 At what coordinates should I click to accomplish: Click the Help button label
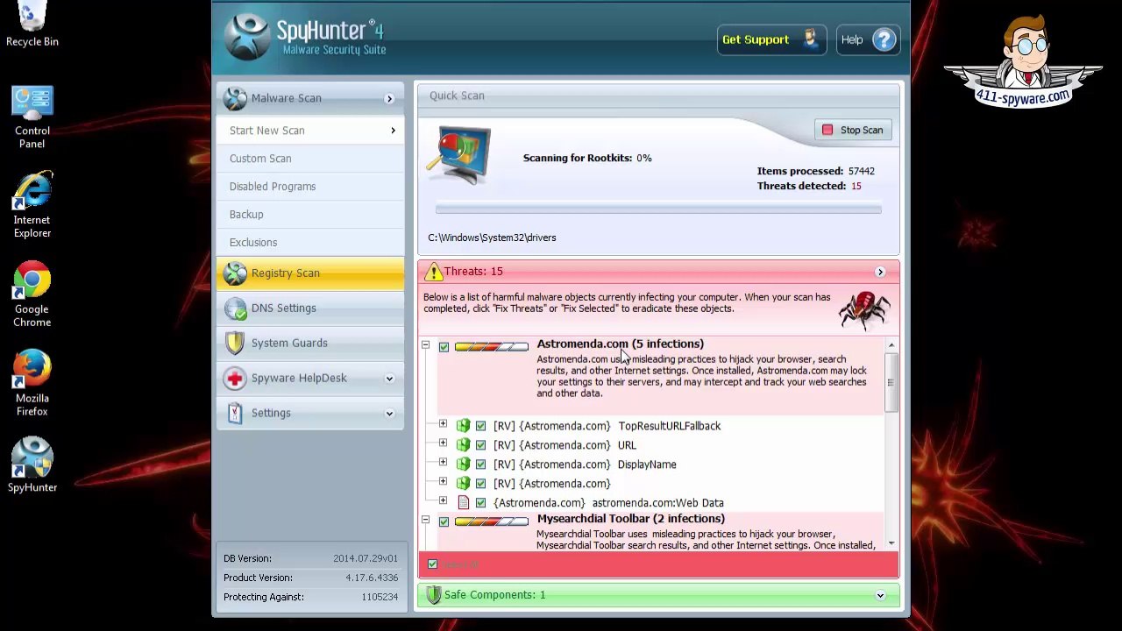[852, 39]
